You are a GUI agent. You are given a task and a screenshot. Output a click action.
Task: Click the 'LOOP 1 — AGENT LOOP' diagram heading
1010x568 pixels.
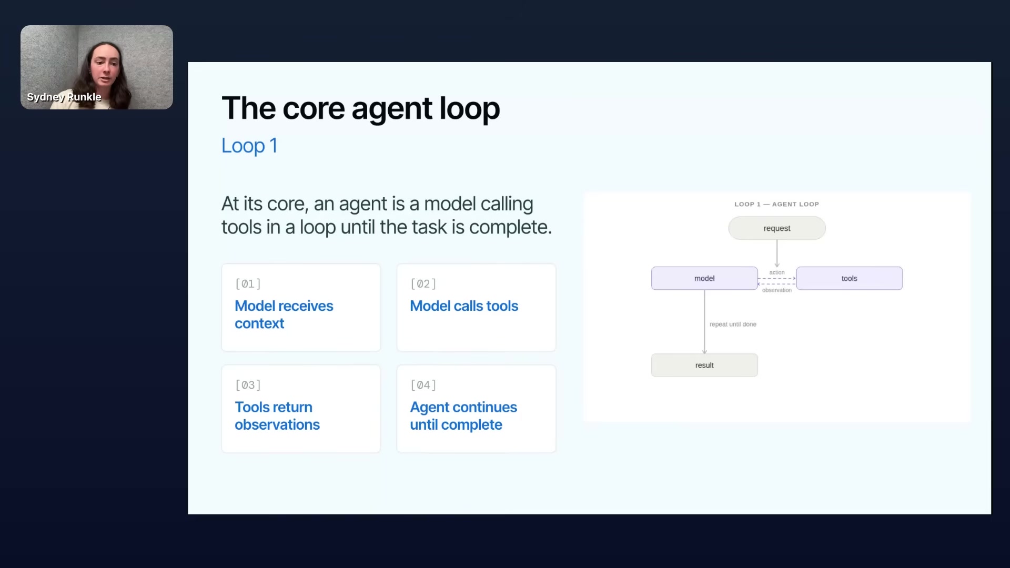(776, 204)
